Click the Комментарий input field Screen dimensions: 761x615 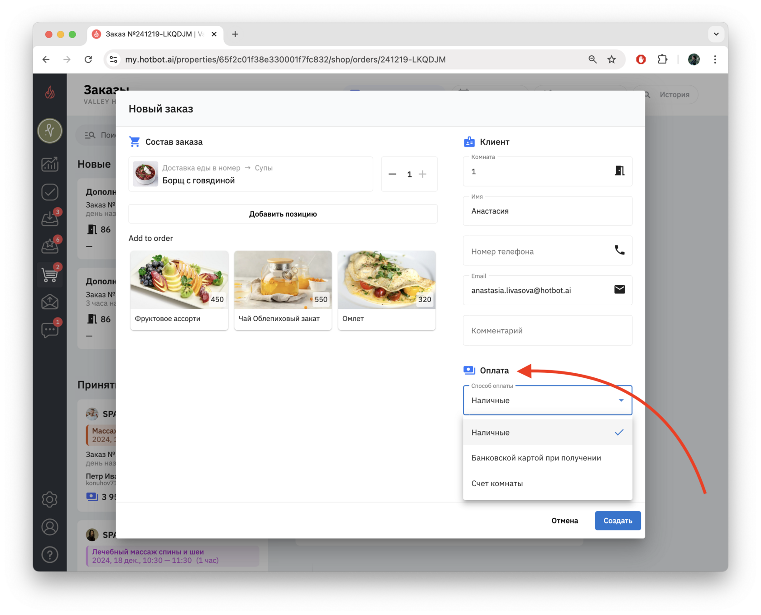pyautogui.click(x=548, y=331)
